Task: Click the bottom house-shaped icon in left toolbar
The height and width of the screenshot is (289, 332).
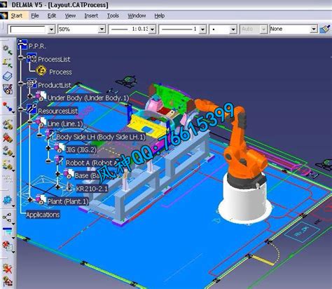Action: point(8,281)
